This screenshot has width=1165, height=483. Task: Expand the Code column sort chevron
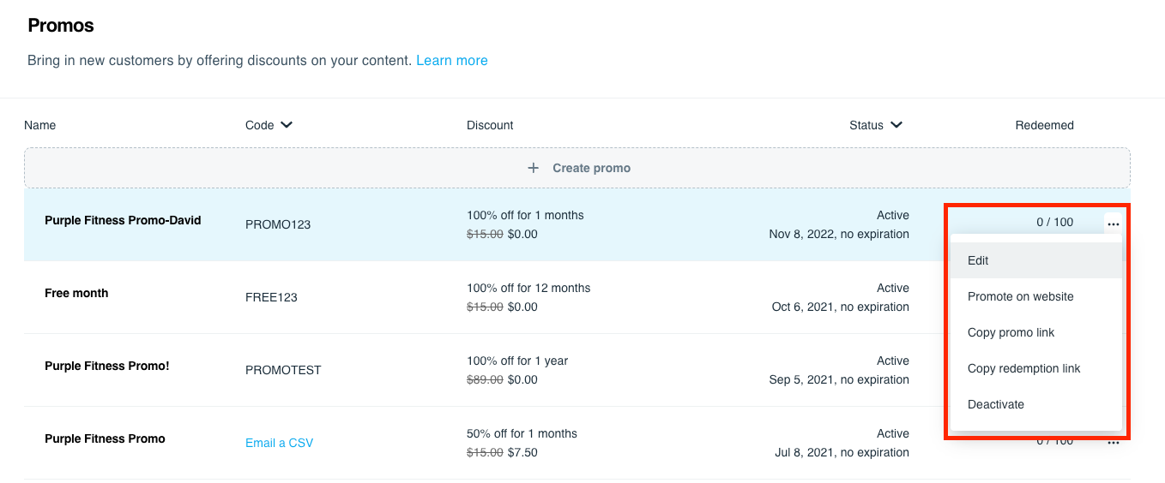tap(287, 125)
